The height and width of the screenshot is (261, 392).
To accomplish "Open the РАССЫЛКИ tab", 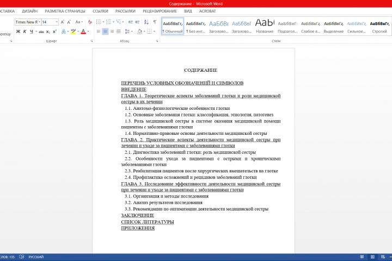I will [125, 11].
